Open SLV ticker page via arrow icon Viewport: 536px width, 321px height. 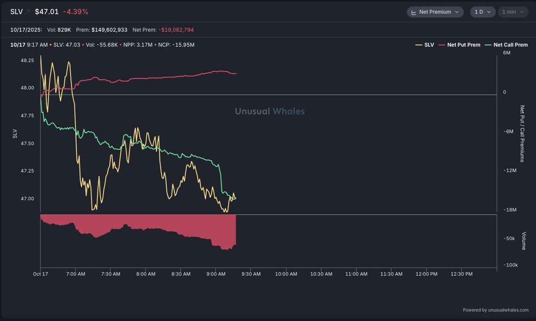point(28,12)
